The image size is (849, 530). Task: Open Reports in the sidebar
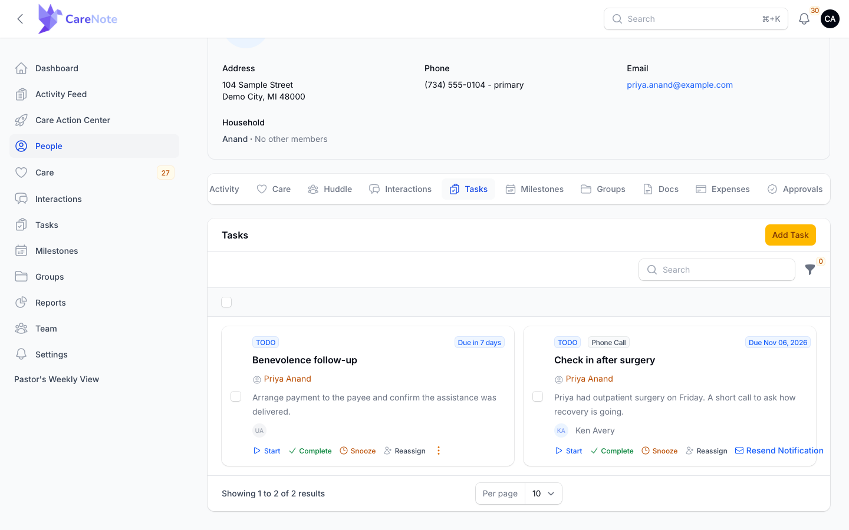coord(94,303)
